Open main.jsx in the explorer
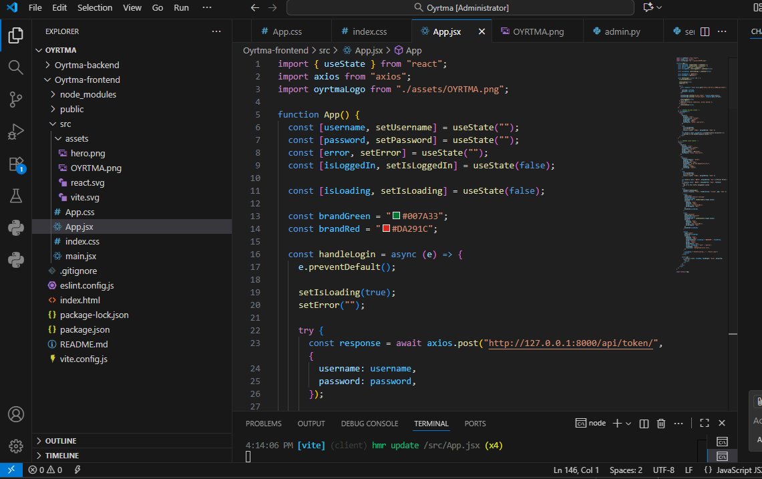Screen dimensions: 762x479 pyautogui.click(x=132, y=257)
